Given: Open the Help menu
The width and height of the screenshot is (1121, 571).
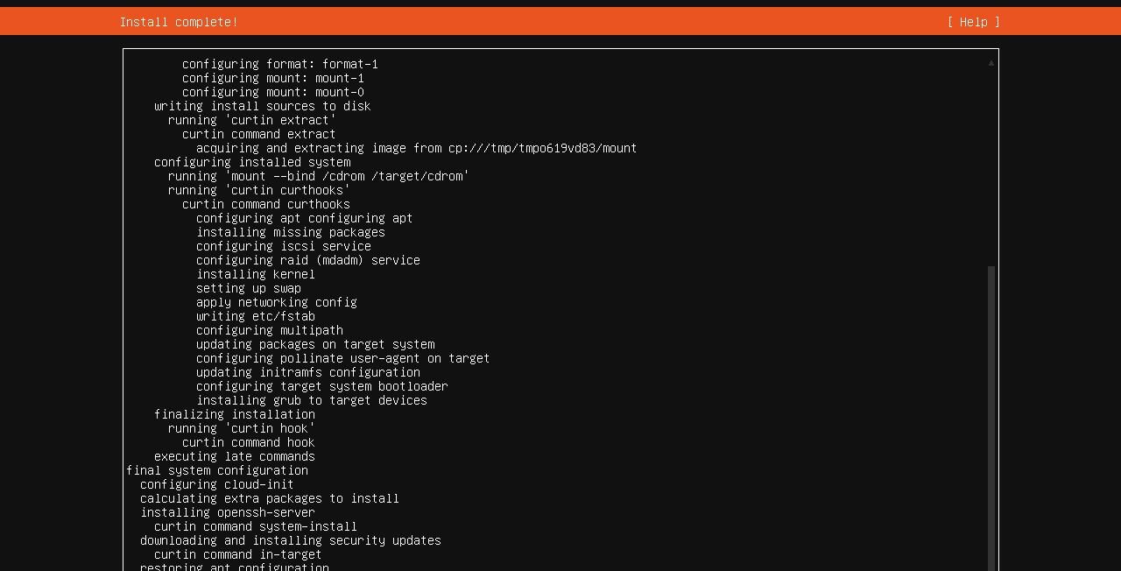Looking at the screenshot, I should (972, 21).
